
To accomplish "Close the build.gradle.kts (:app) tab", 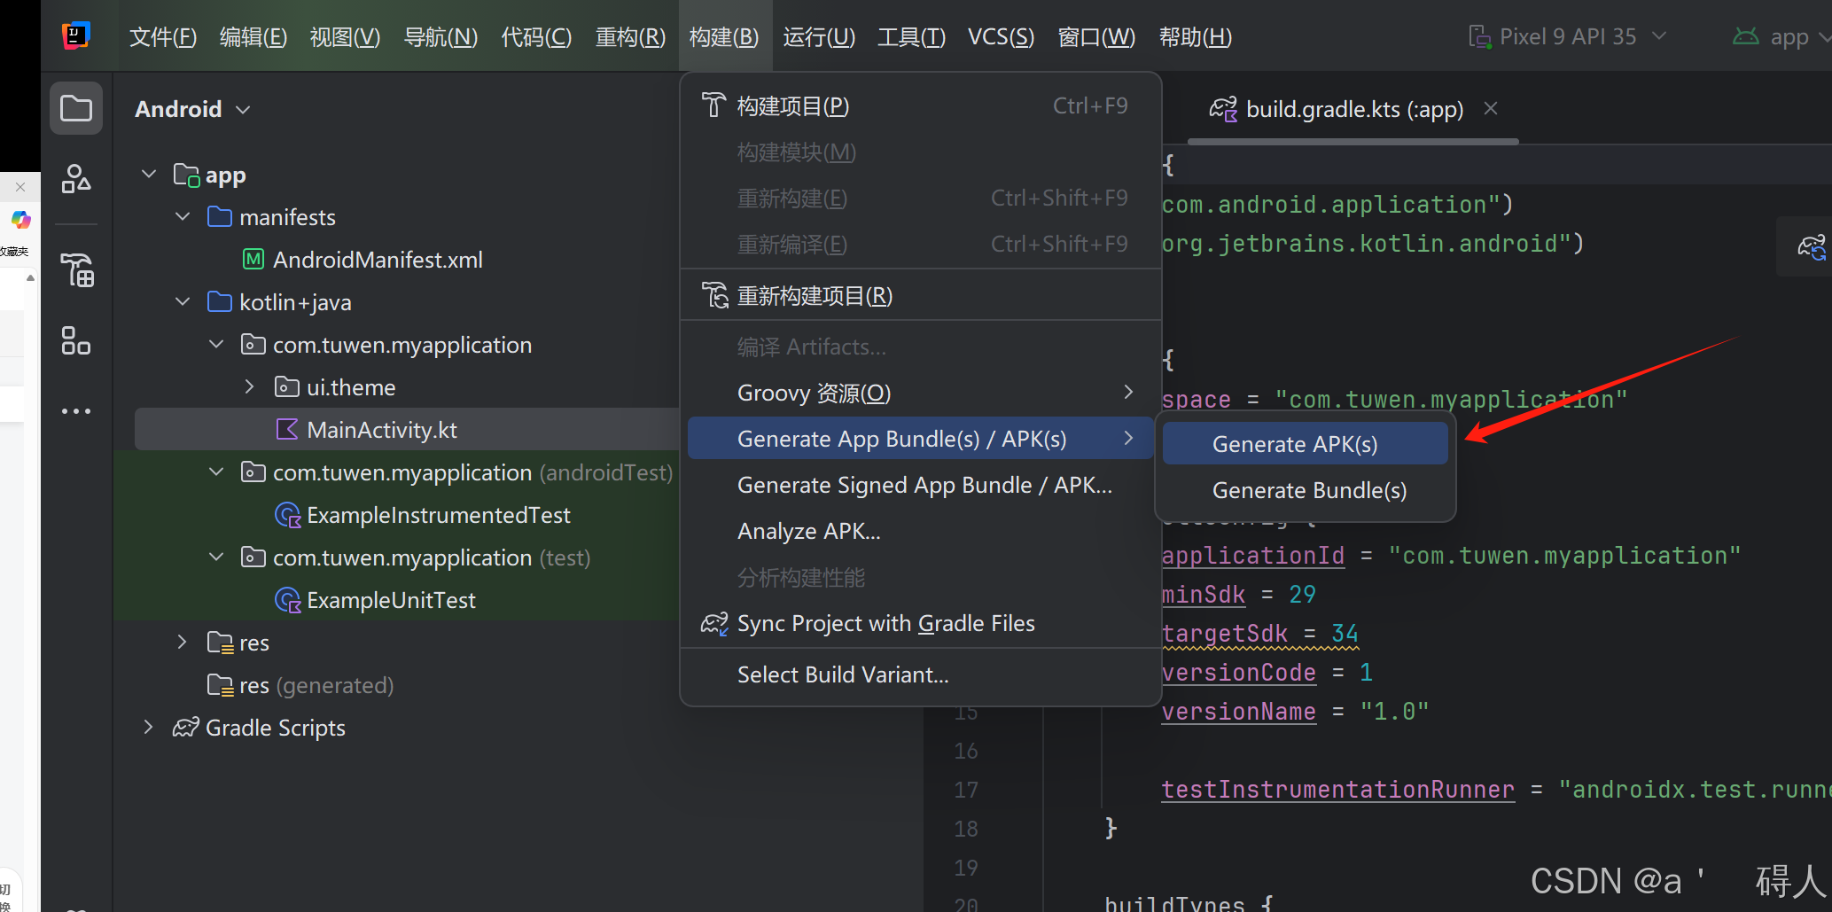I will click(1491, 108).
